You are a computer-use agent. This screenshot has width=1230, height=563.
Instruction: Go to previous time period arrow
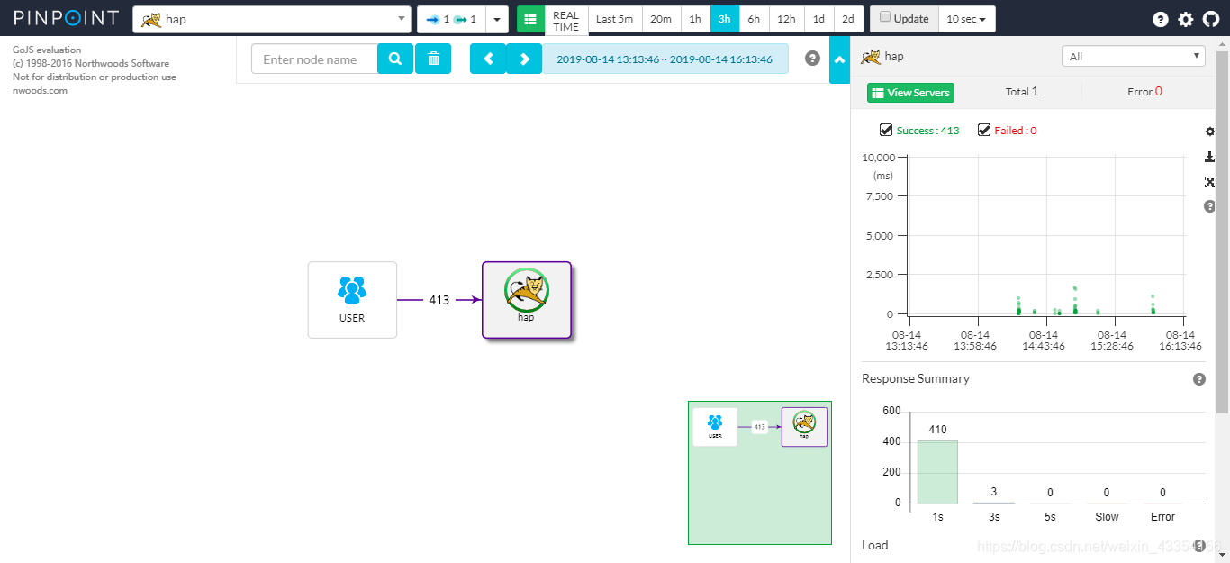[488, 59]
